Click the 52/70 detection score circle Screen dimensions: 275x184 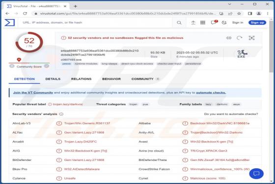tap(29, 42)
